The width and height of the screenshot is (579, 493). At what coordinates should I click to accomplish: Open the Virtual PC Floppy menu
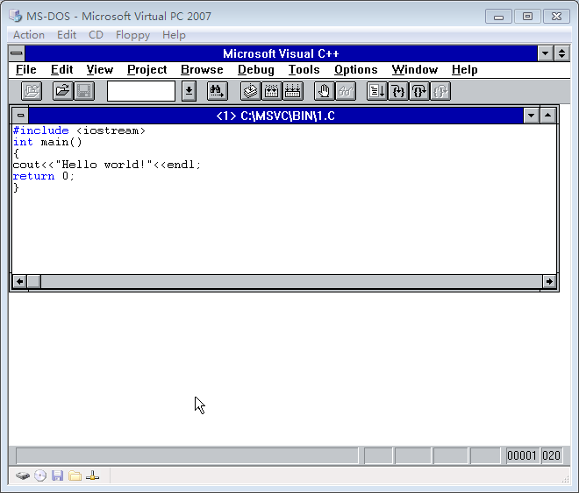pos(132,35)
